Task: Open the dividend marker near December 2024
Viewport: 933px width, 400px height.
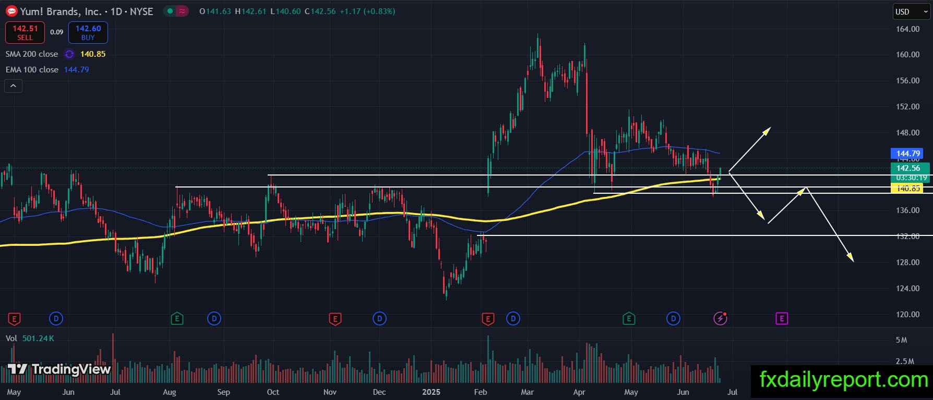Action: pos(379,318)
